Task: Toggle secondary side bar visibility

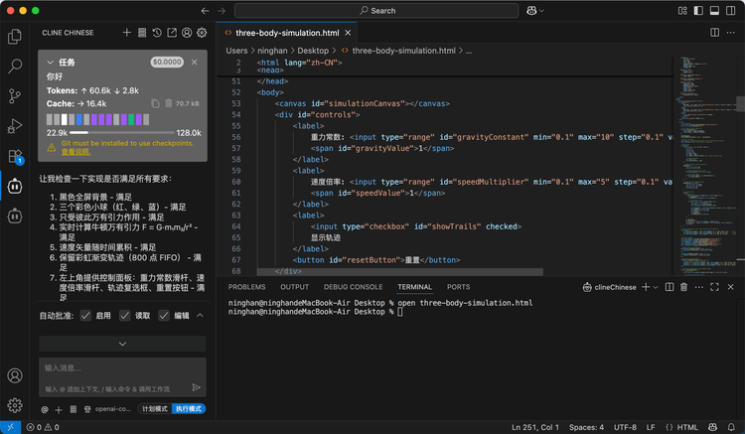Action: (731, 11)
